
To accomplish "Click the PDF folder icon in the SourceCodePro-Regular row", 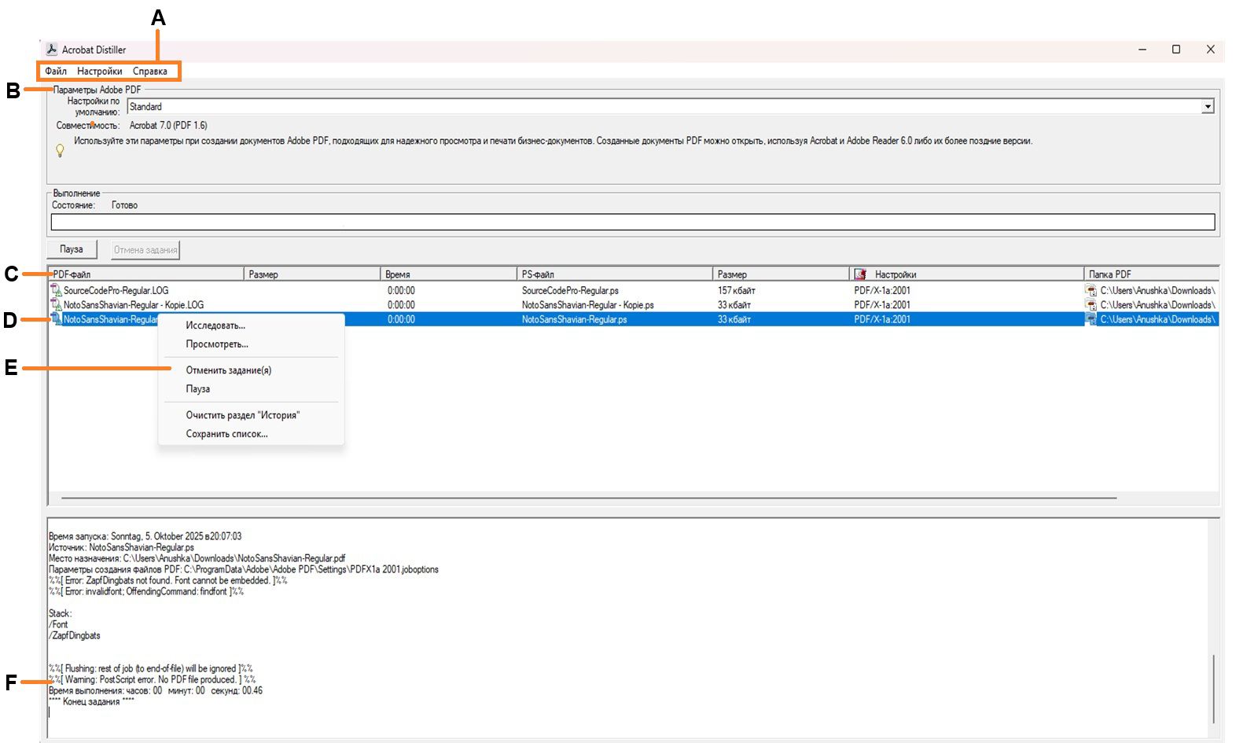I will tap(1091, 290).
